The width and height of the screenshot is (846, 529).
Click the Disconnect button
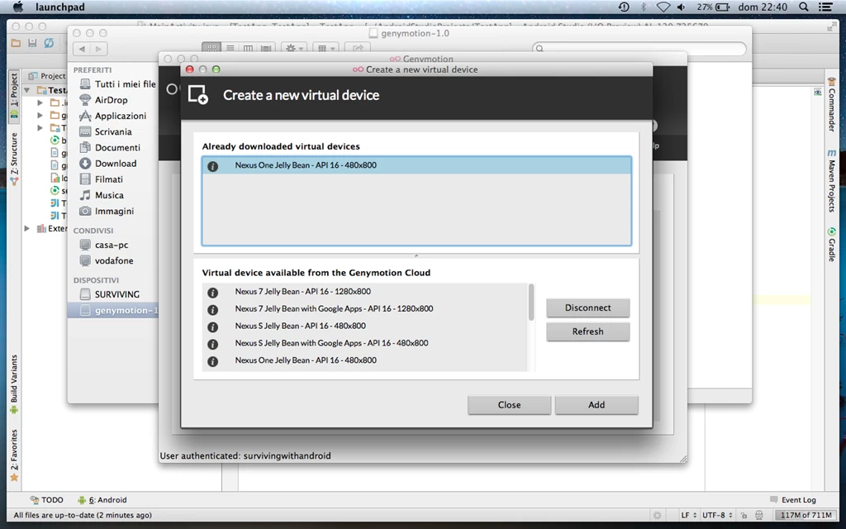click(587, 307)
